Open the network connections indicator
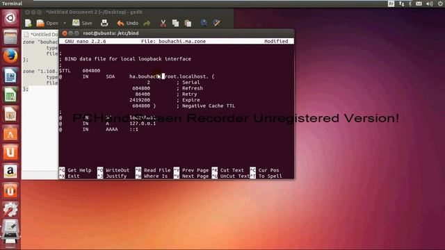The height and width of the screenshot is (250, 445). 401,3
